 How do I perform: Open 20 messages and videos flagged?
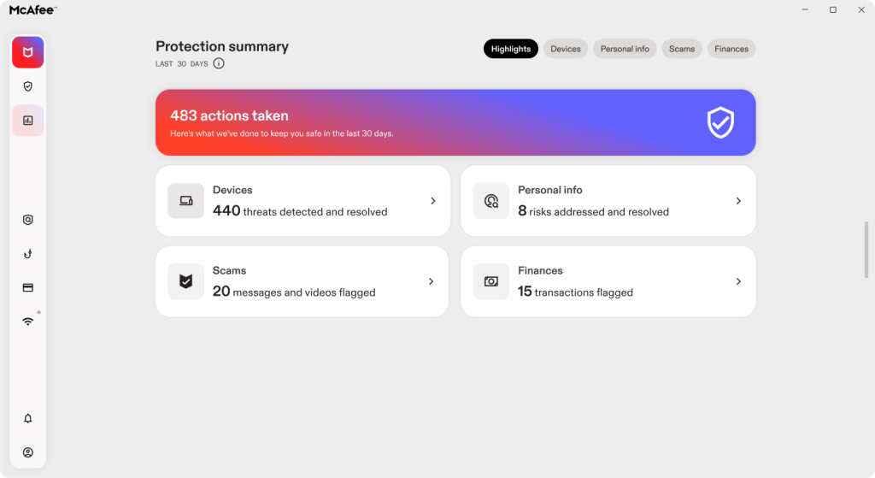[294, 292]
